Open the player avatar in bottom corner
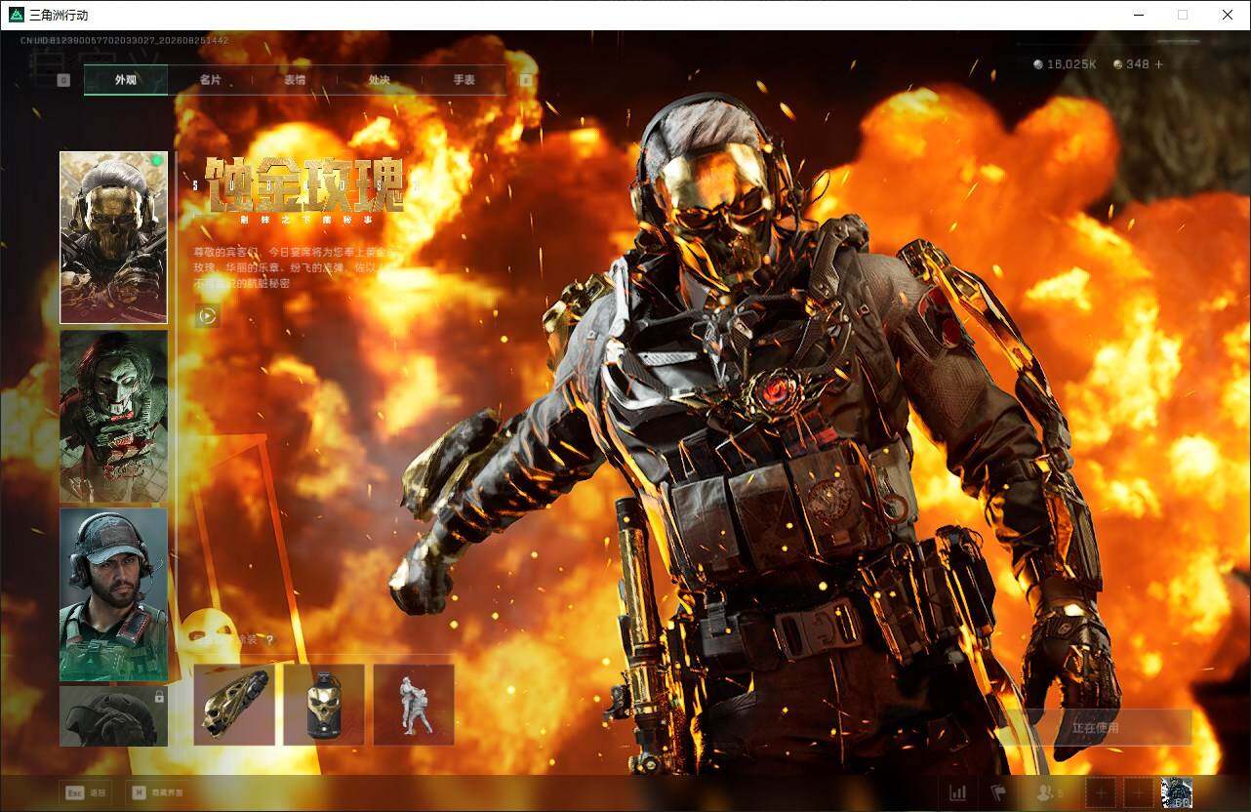Image resolution: width=1251 pixels, height=812 pixels. coord(1177,792)
